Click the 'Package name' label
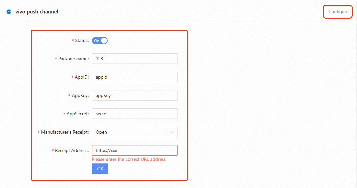The width and height of the screenshot is (357, 188). coord(73,59)
